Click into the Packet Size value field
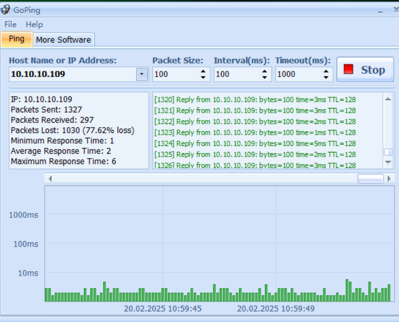Viewport: 399px width, 322px height. click(x=176, y=74)
